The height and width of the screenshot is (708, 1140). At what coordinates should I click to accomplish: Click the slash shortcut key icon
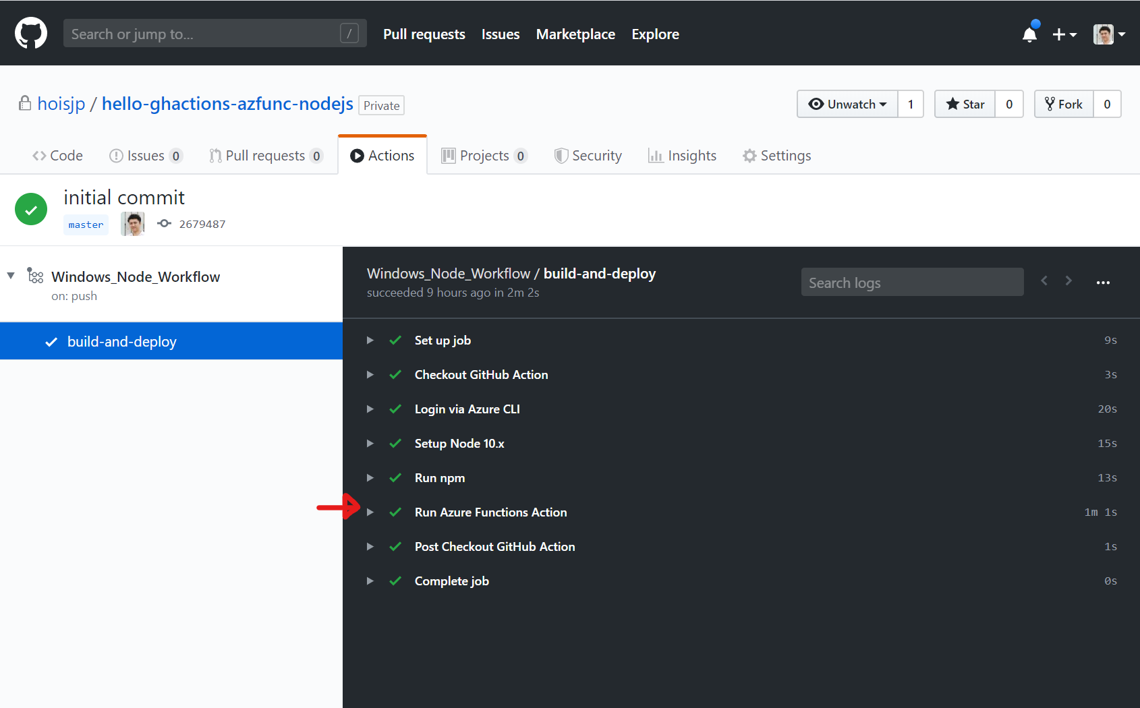pyautogui.click(x=349, y=33)
